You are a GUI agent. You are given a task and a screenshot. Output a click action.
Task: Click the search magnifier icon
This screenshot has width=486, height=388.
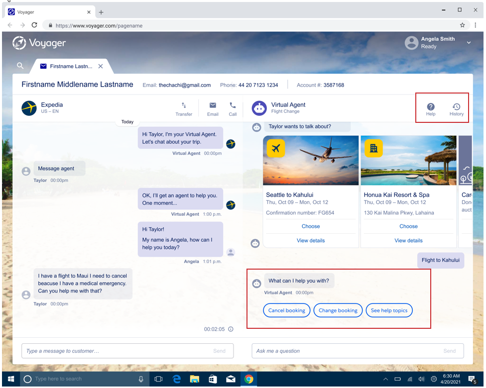(x=20, y=66)
